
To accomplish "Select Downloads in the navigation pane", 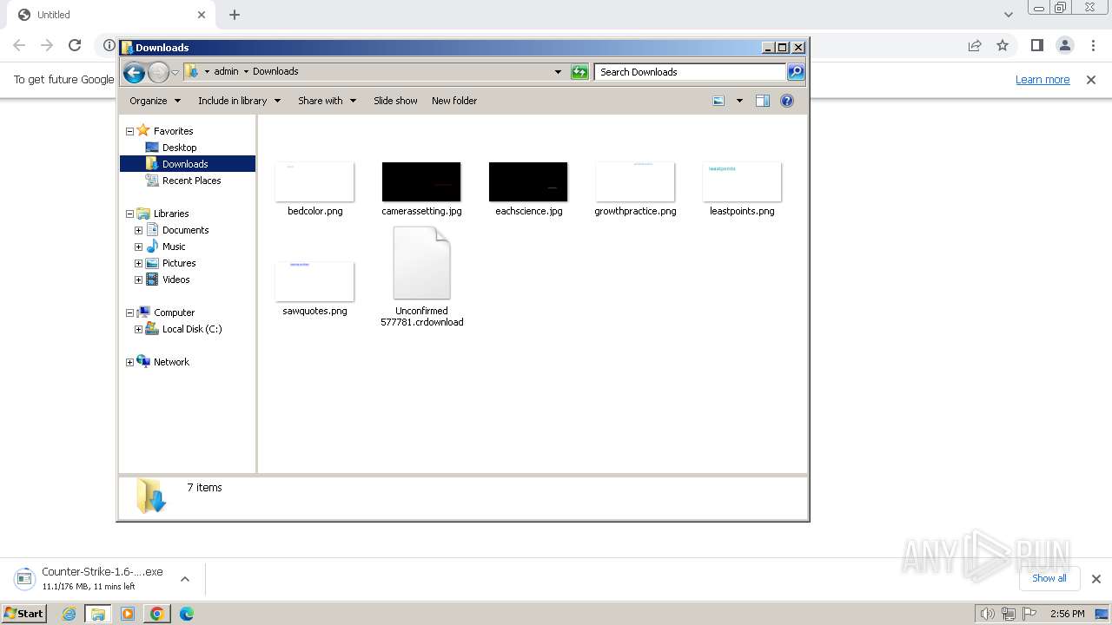I will (x=187, y=164).
